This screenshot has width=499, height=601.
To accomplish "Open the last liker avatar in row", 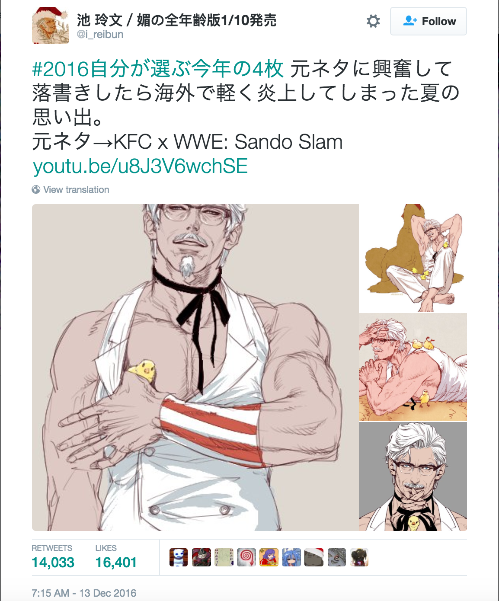I will click(358, 557).
